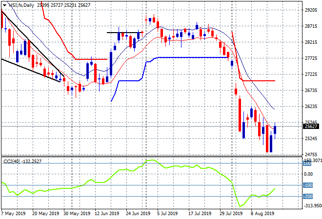Click the CCI level -200 label
The width and height of the screenshot is (322, 219).
(x=308, y=197)
